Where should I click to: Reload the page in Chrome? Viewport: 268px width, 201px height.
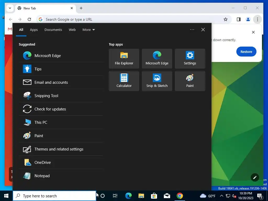[29, 19]
